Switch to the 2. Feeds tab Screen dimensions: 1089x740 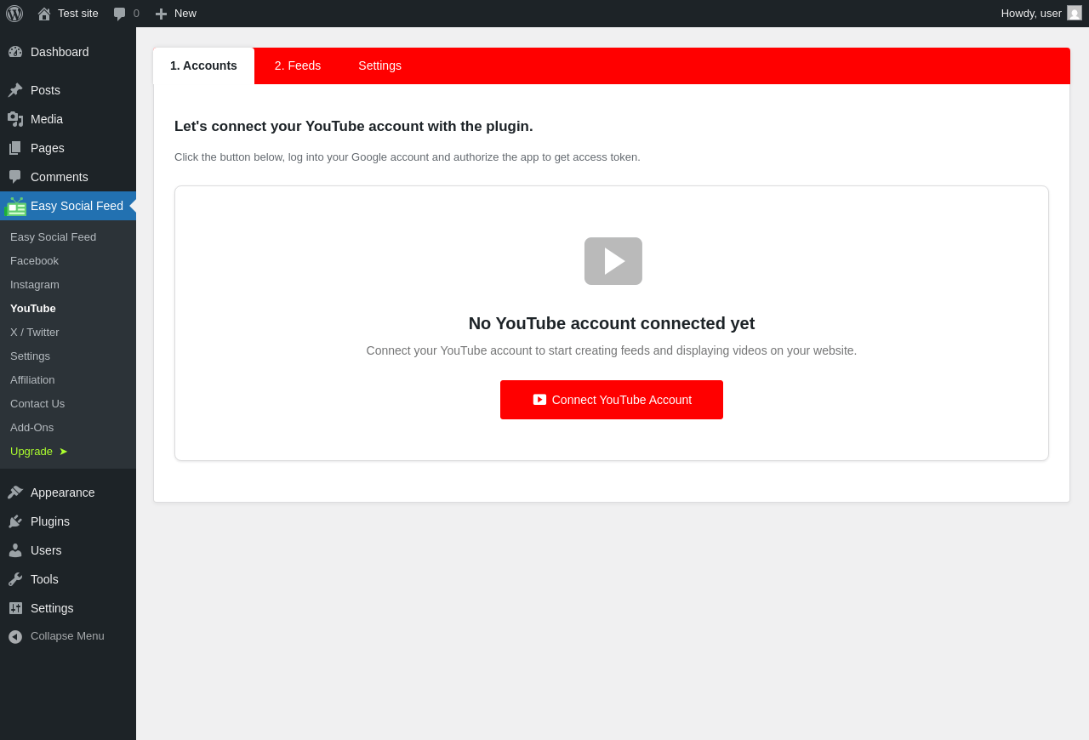[x=298, y=65]
